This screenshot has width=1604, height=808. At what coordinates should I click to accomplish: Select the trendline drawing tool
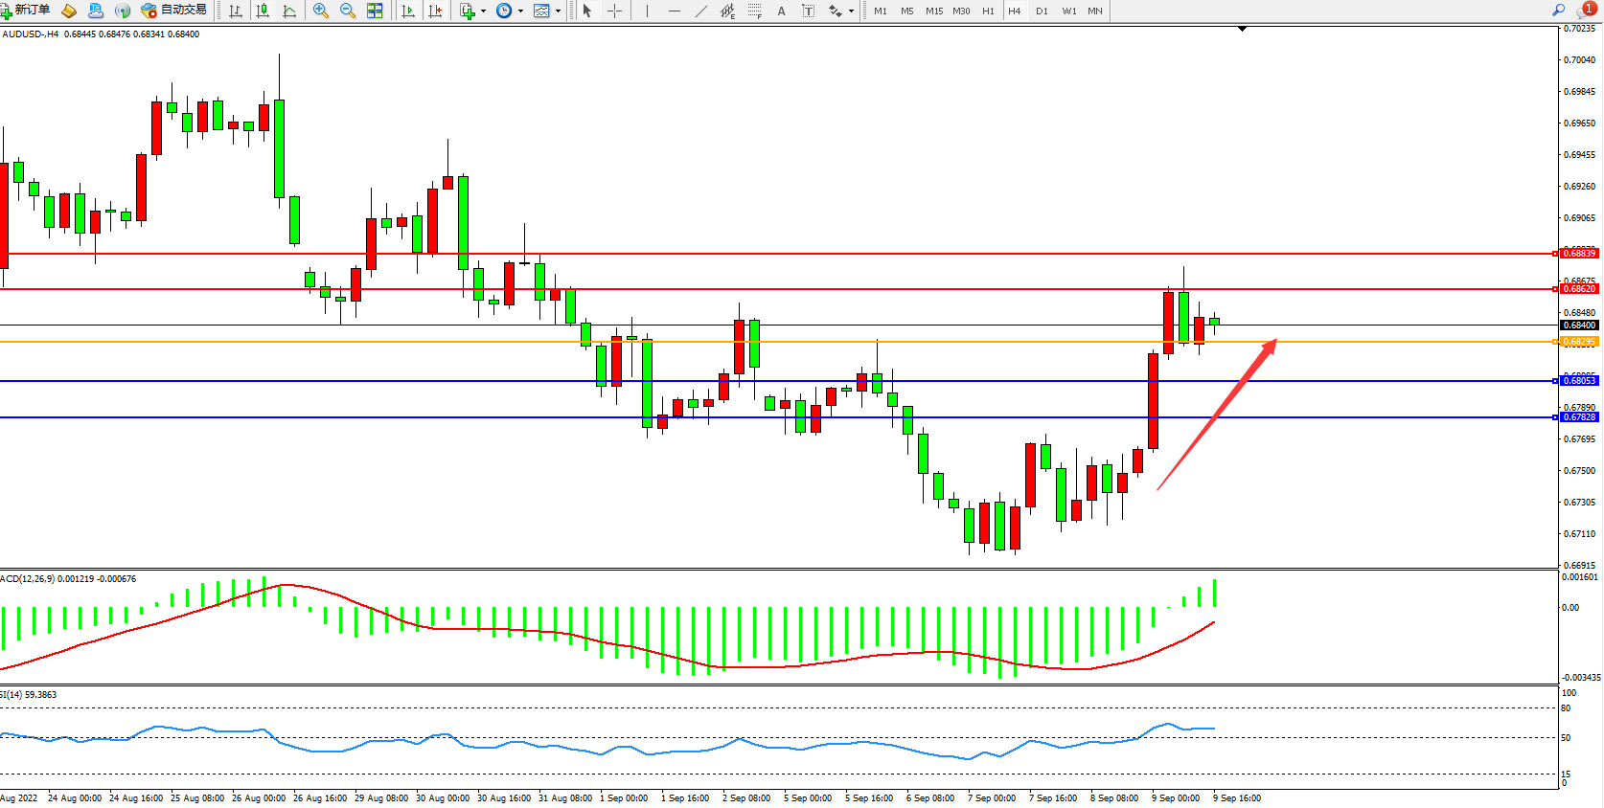click(x=701, y=11)
